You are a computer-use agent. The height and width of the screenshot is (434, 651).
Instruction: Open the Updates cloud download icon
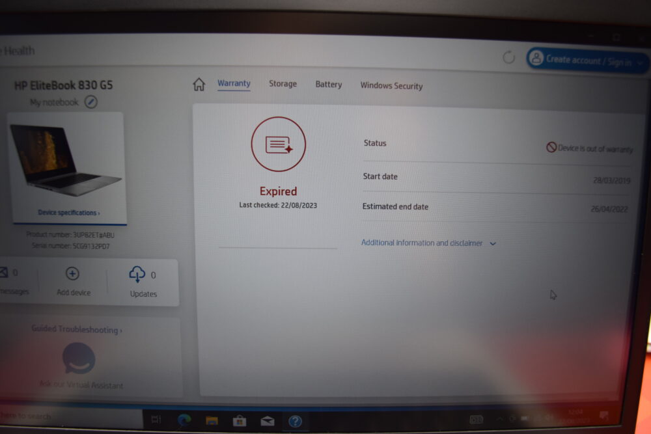(x=137, y=274)
